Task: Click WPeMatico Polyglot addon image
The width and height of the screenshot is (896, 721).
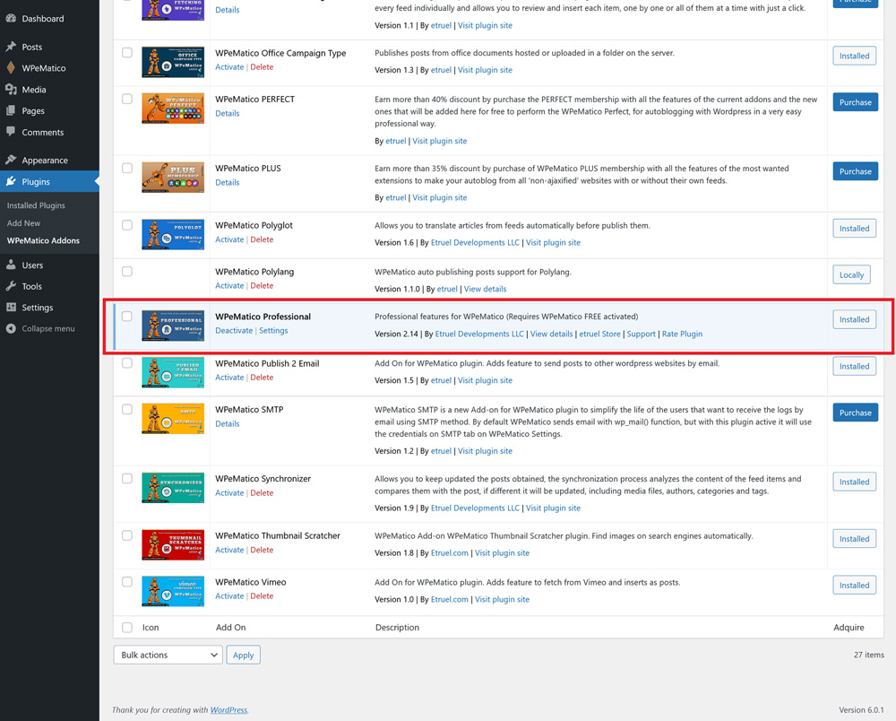Action: pos(173,234)
